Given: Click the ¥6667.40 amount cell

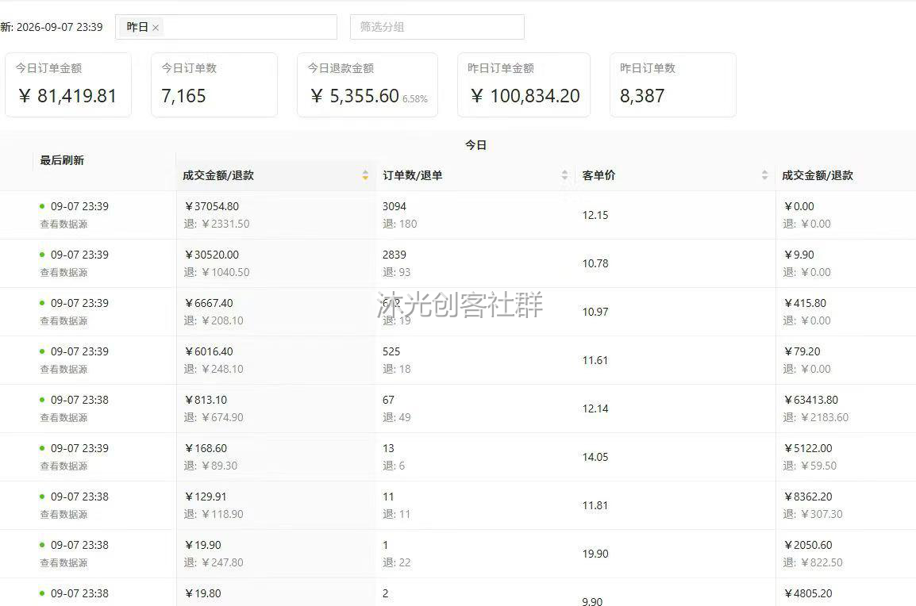Looking at the screenshot, I should pyautogui.click(x=209, y=304).
